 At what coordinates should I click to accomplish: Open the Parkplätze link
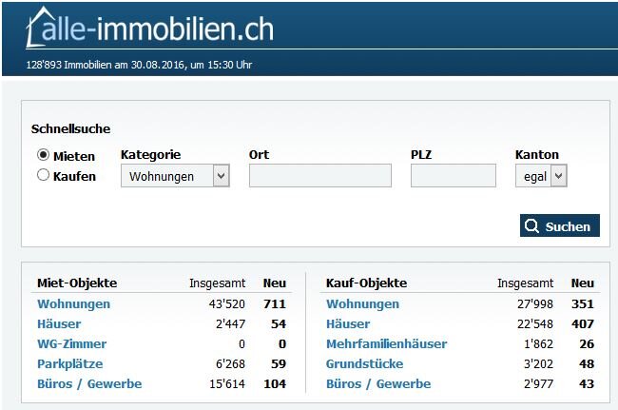(x=69, y=364)
